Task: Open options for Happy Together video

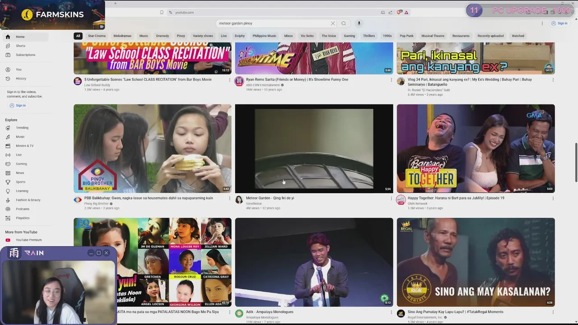Action: coord(553,198)
